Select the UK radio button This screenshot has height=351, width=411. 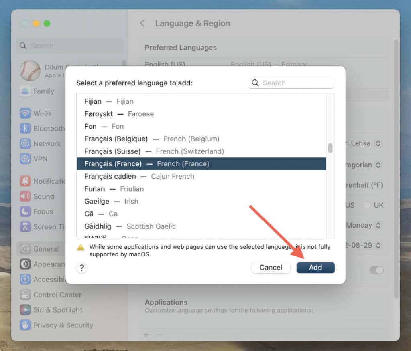pos(367,205)
